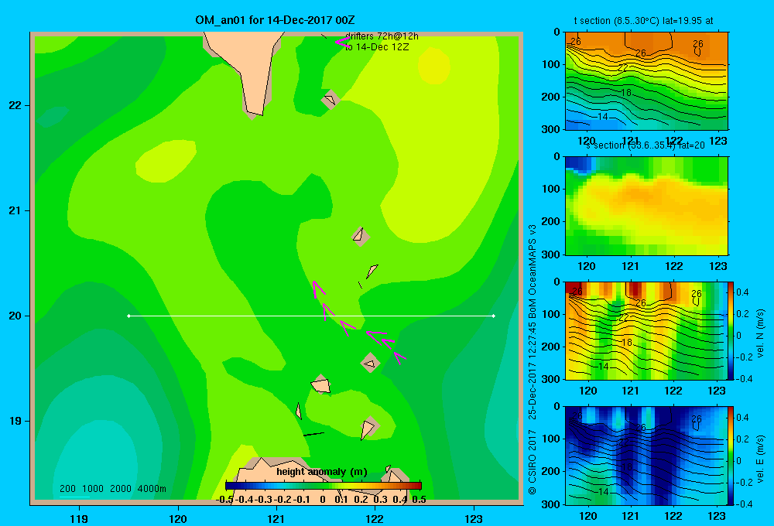Click the '14' contour label in temperature section
The height and width of the screenshot is (526, 774).
[x=602, y=117]
